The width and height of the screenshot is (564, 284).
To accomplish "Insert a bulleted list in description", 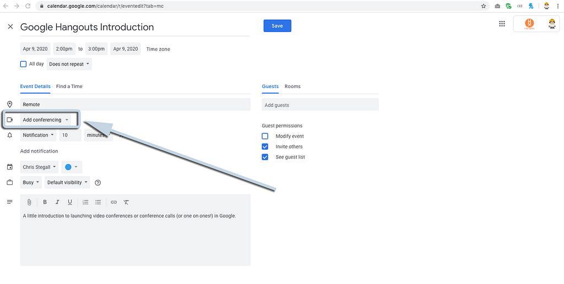I will [98, 202].
